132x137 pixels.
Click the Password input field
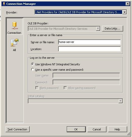(x=86, y=82)
